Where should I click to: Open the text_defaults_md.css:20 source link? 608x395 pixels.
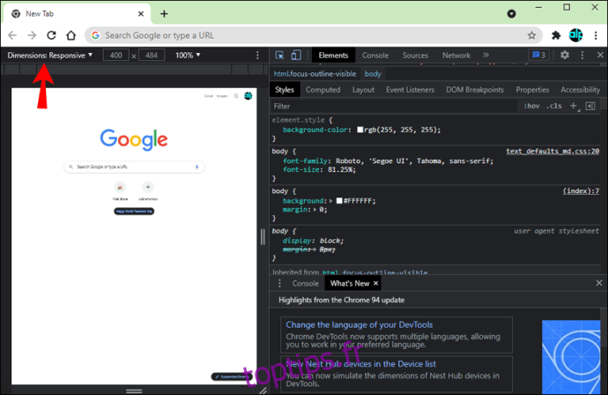[552, 151]
